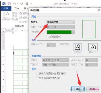The height and width of the screenshot is (93, 101).
Task: Undo the last action
Action: pos(14,4)
